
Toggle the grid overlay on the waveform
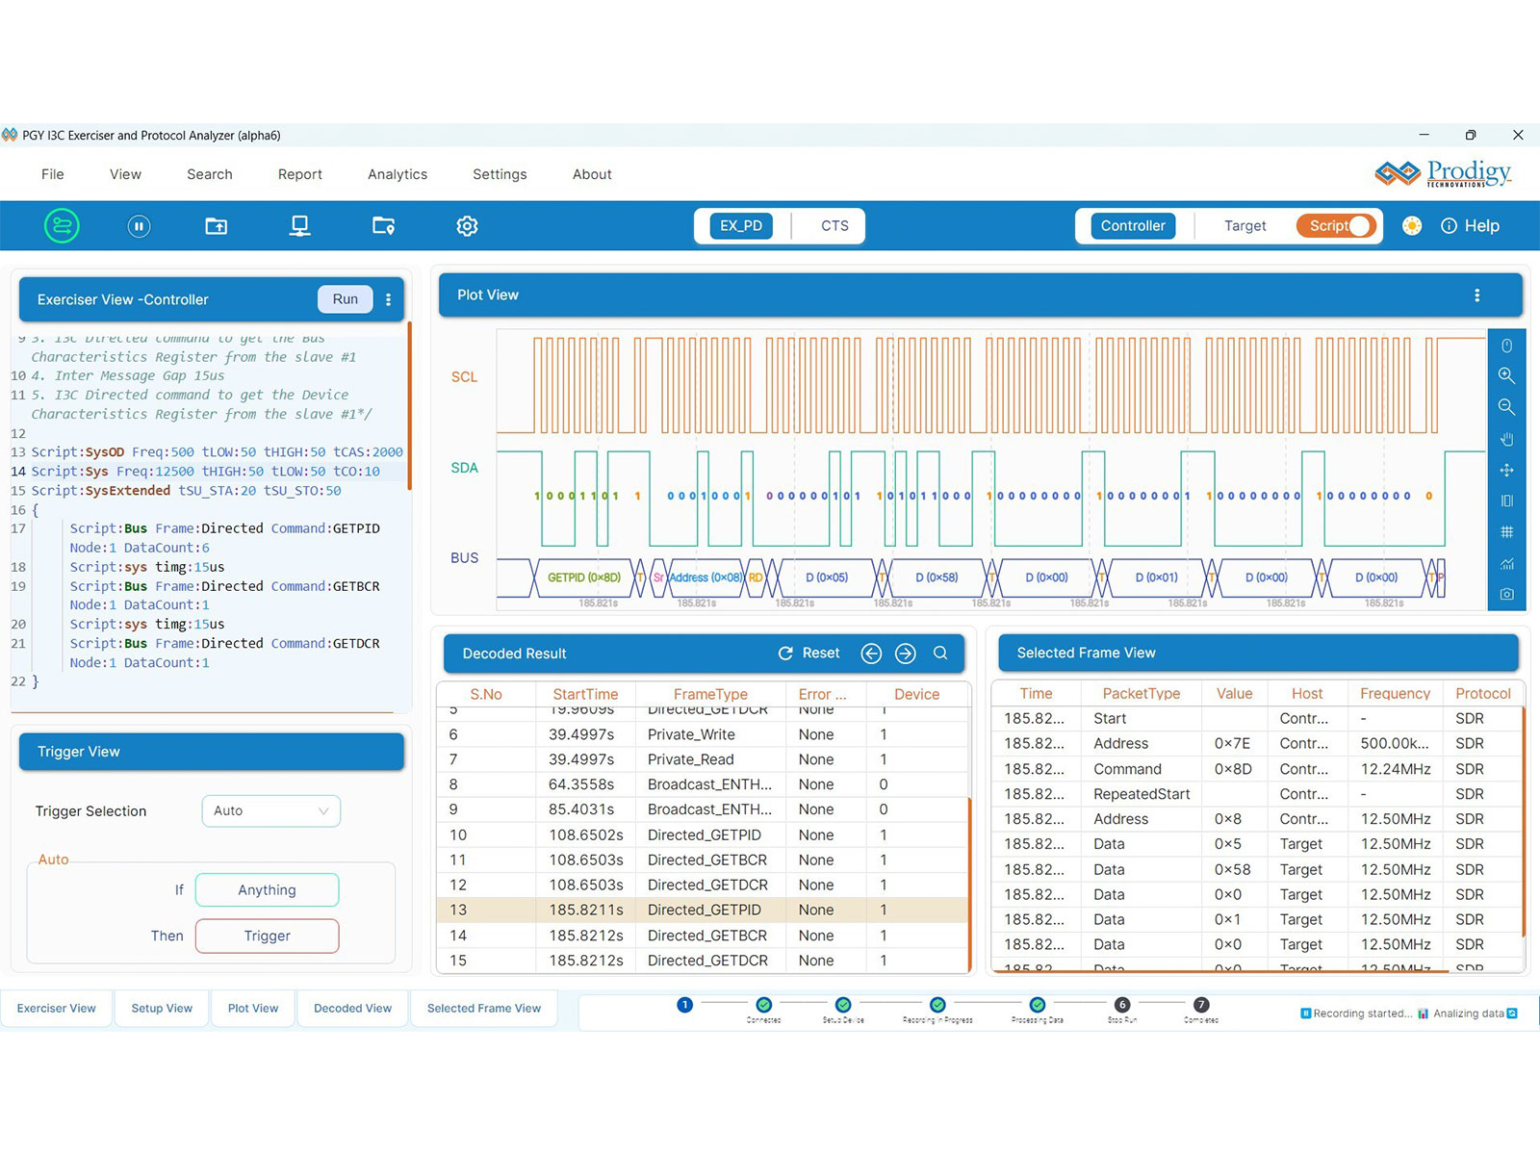[1507, 531]
